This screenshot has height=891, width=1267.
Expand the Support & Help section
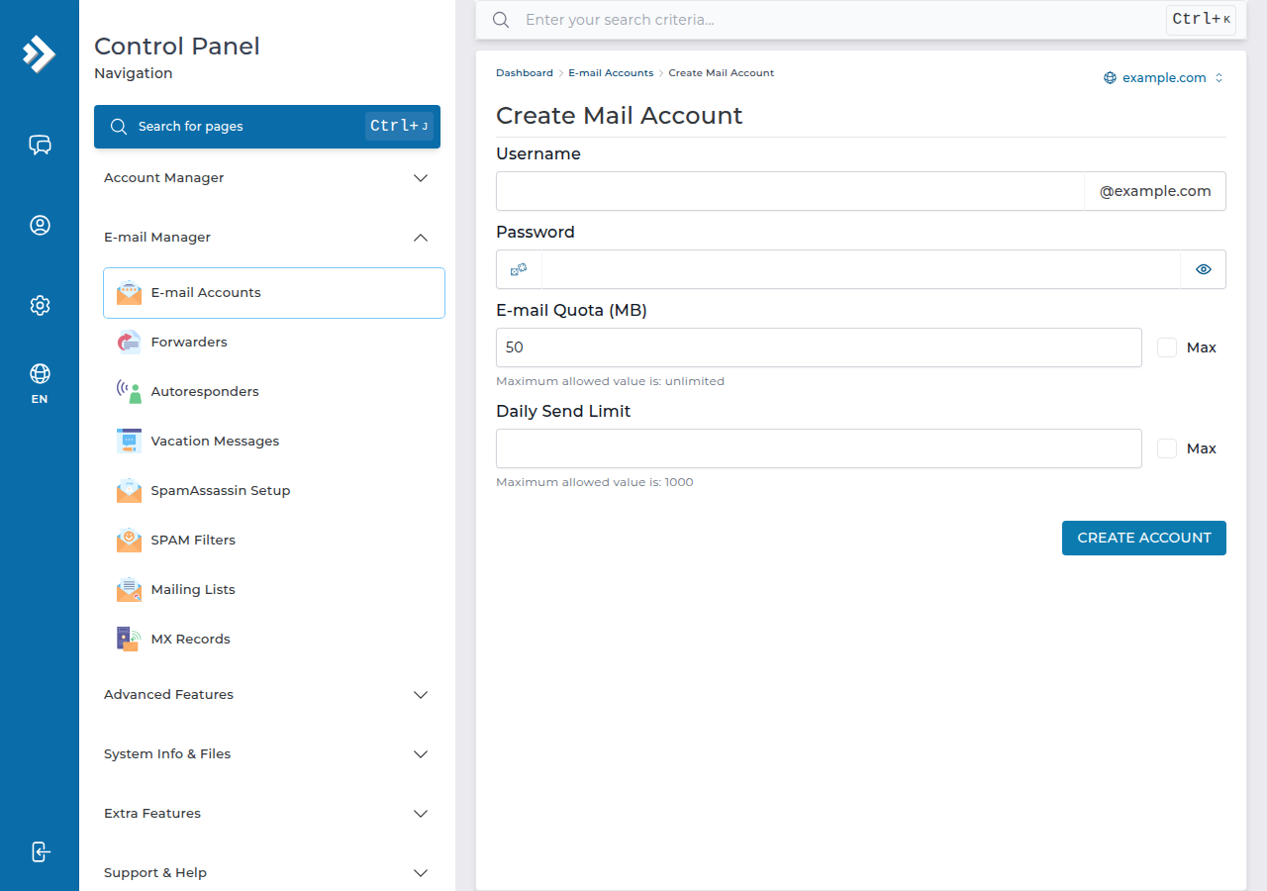(x=267, y=873)
